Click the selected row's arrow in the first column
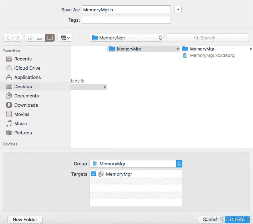 105,87
